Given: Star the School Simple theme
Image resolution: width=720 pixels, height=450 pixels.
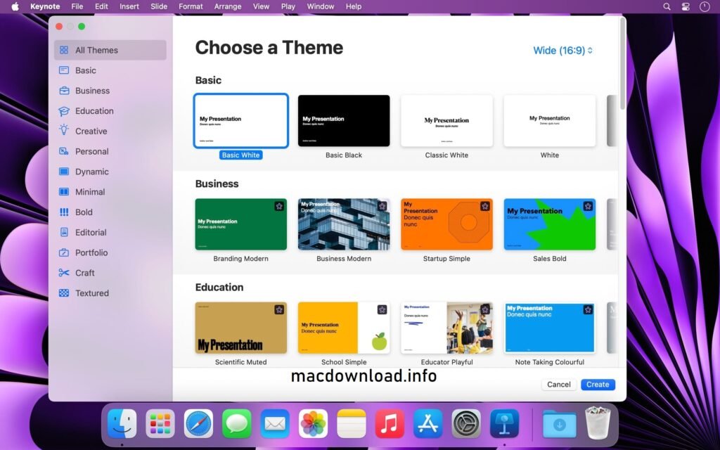Looking at the screenshot, I should point(382,309).
